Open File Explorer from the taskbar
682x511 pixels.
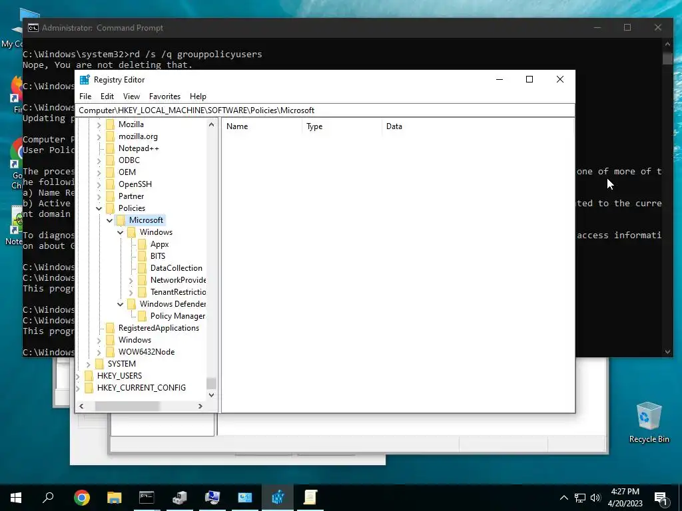[x=115, y=498]
